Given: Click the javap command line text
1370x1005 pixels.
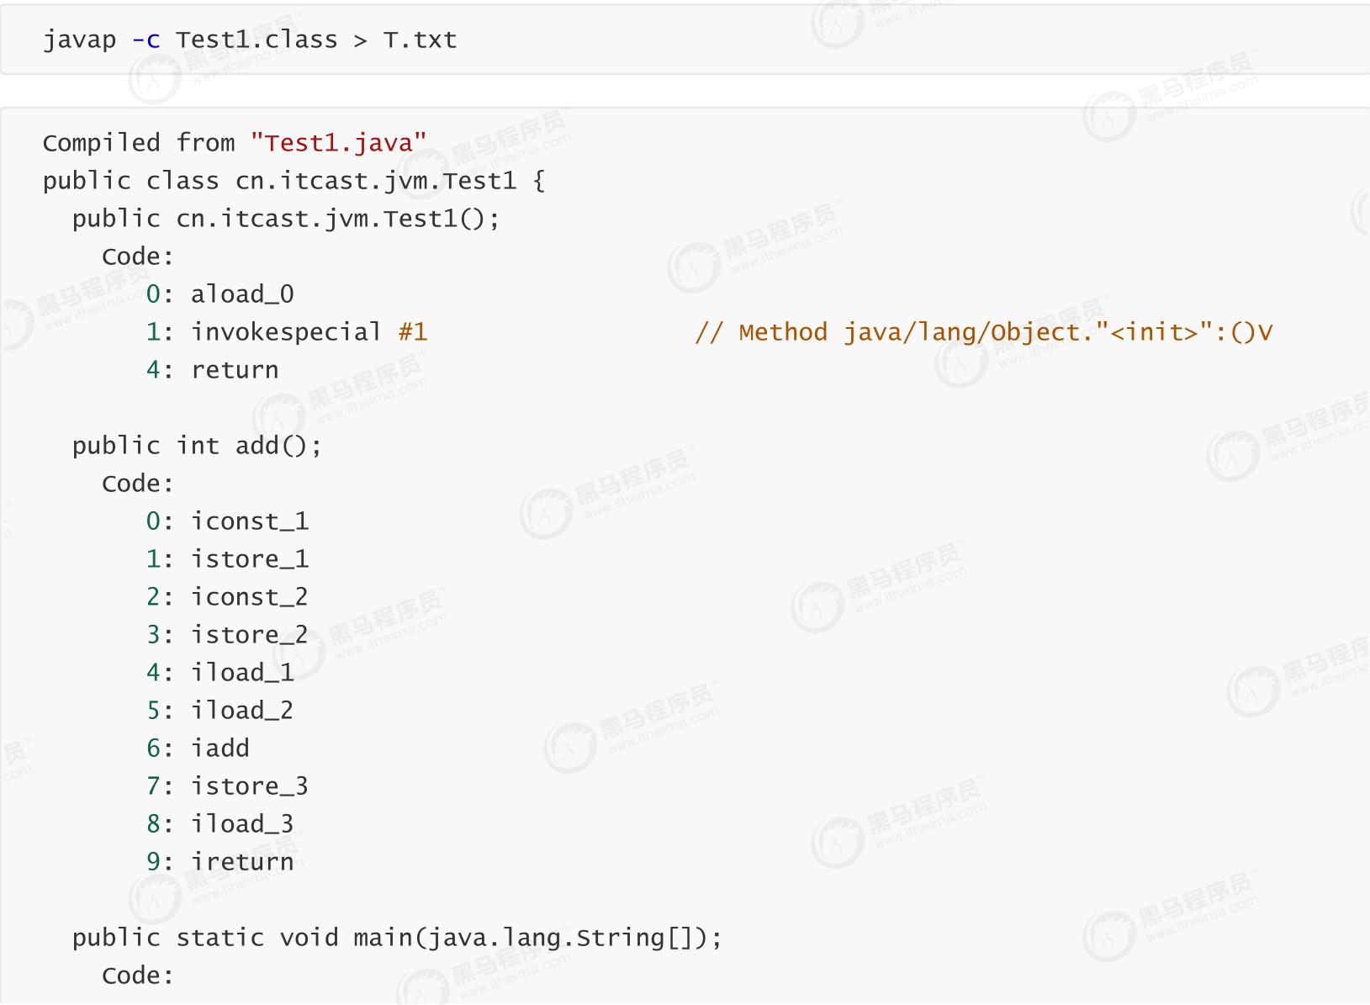Looking at the screenshot, I should (x=250, y=40).
